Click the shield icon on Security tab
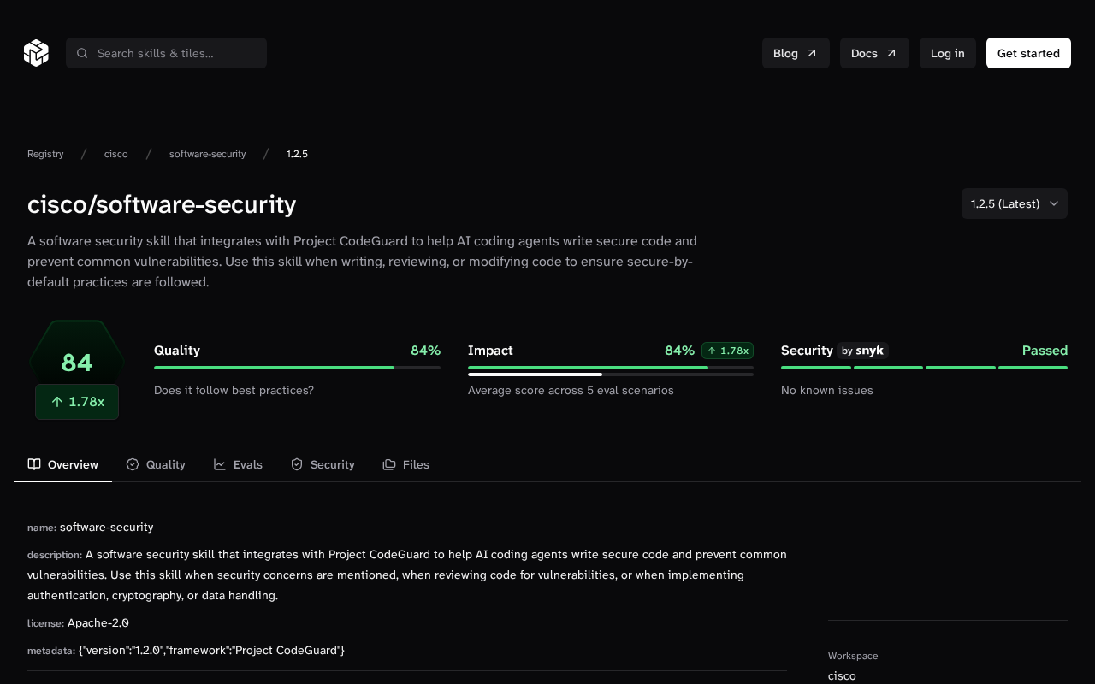 (297, 464)
